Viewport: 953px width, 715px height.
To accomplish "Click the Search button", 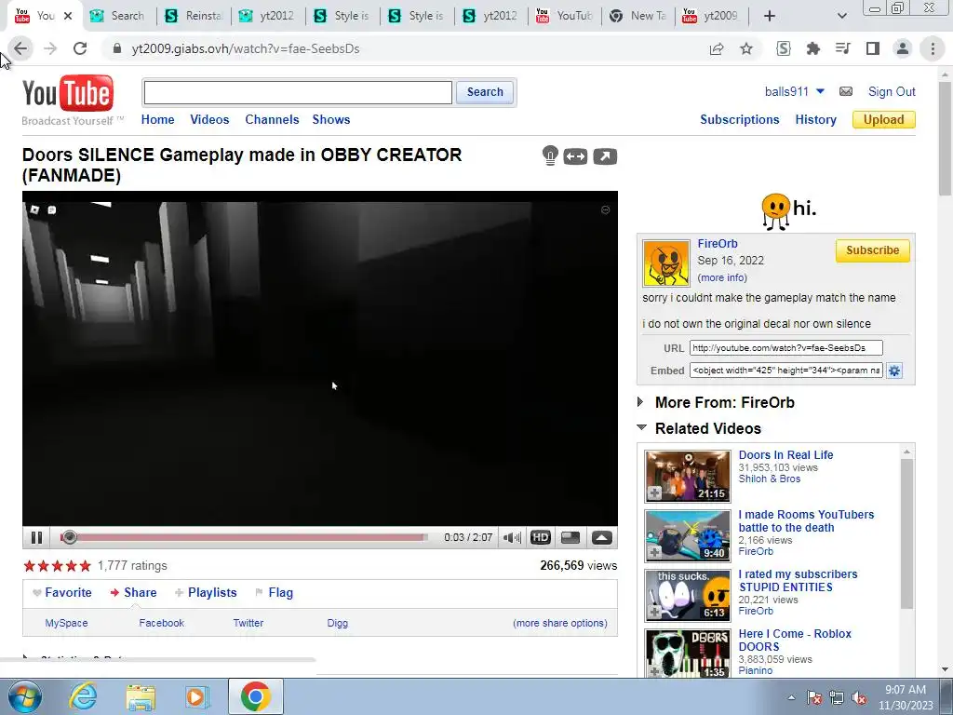I will 484,92.
